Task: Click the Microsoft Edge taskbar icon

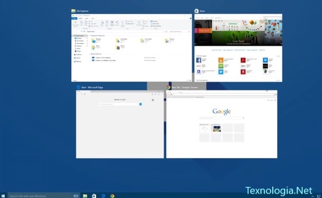Action: click(103, 195)
